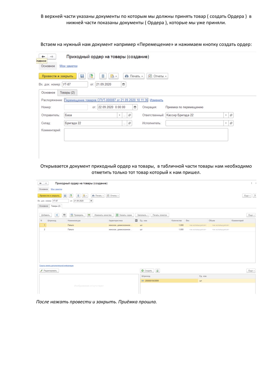The image size is (276, 390).
Task: Select goods row 2 Пальто
Action: coord(147,230)
